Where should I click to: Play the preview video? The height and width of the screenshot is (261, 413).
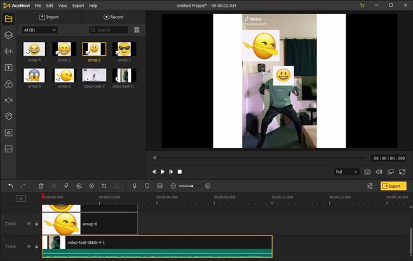tap(163, 172)
